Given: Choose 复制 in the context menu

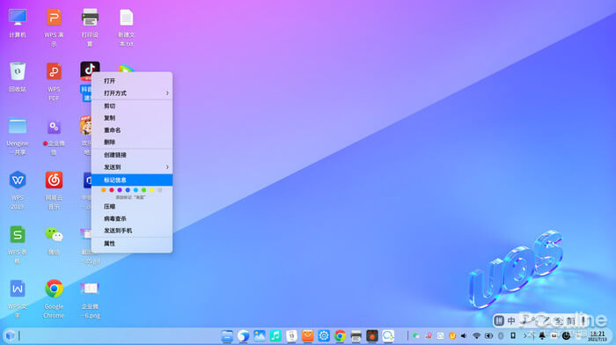Looking at the screenshot, I should point(132,118).
